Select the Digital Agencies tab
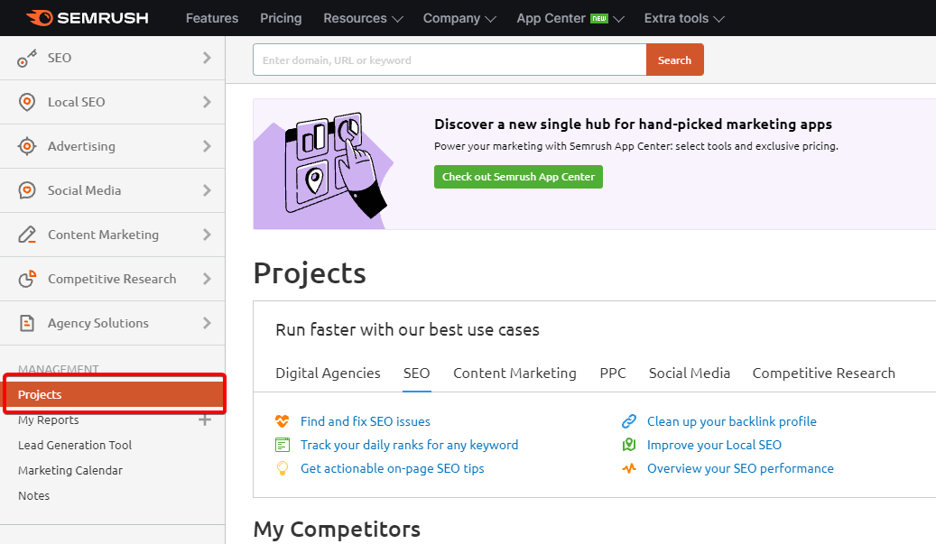Viewport: 936px width, 544px height. point(328,373)
